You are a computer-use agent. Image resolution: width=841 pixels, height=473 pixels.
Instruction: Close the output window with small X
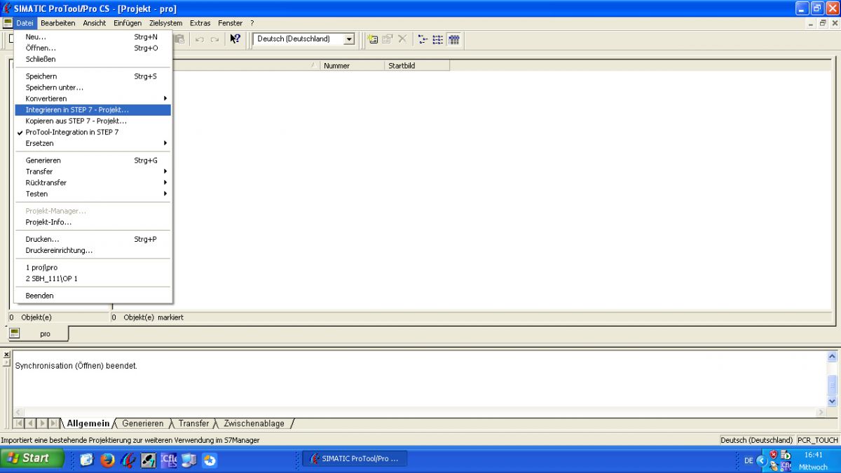coord(6,355)
